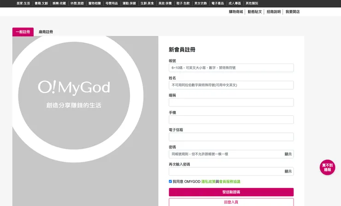Open the 運動.保健 category
Image resolution: width=341 pixels, height=206 pixels.
coord(129,3)
